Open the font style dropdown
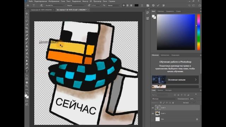 coord(76,6)
